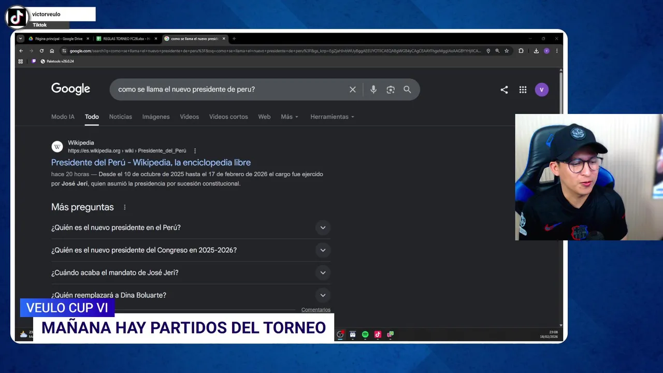
Task: Select the Todo results tab
Action: coord(92,117)
